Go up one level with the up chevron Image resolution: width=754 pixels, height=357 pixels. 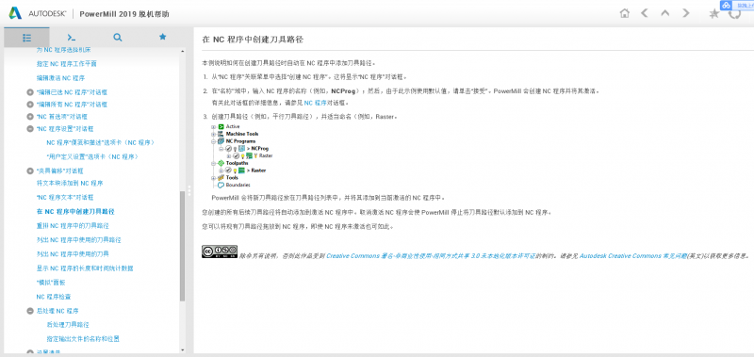pyautogui.click(x=665, y=13)
